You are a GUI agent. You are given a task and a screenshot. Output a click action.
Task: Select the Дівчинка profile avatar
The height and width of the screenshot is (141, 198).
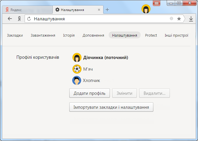[77, 58]
